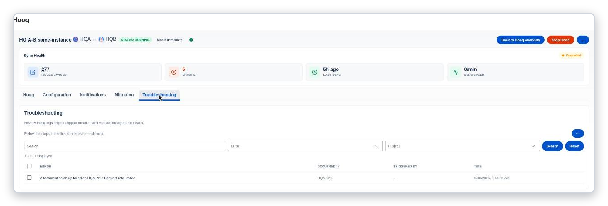Focus the Search text field
Viewport: 608px width, 206px height.
tap(125, 146)
